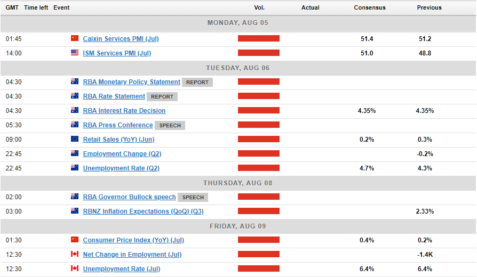Click the Australia flag beside RBA Interest Rate Decision
Viewport: 477px width, 277px height.
click(75, 110)
